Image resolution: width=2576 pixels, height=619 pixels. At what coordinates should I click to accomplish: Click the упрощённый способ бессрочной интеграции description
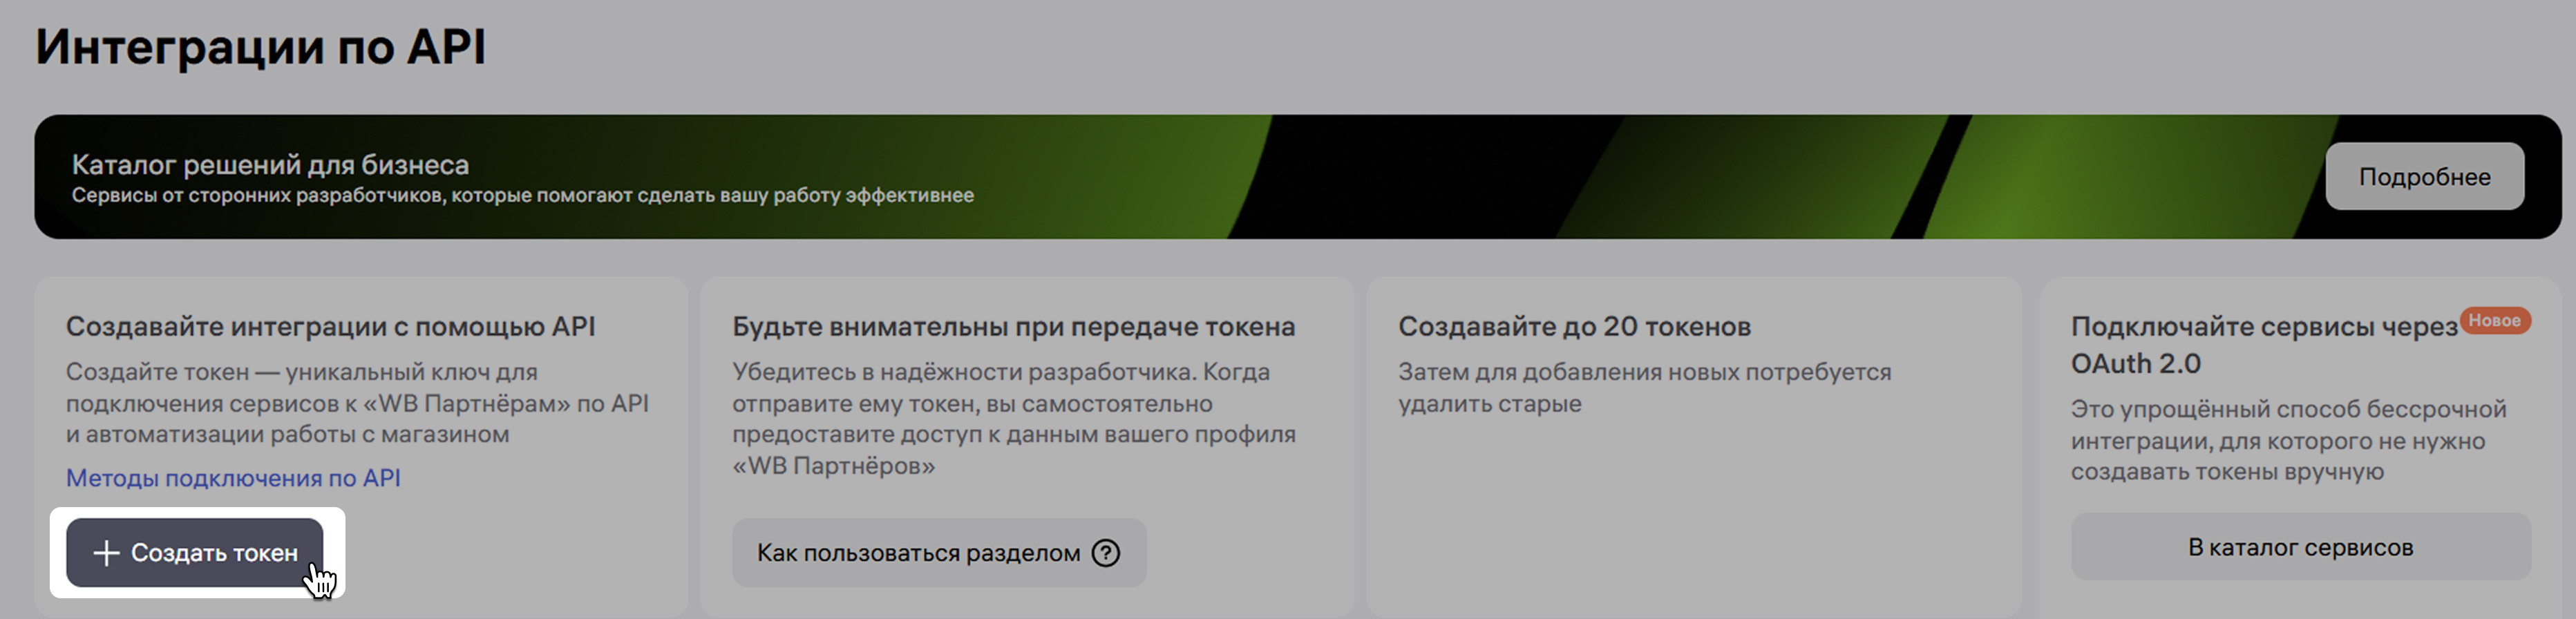pyautogui.click(x=2287, y=440)
